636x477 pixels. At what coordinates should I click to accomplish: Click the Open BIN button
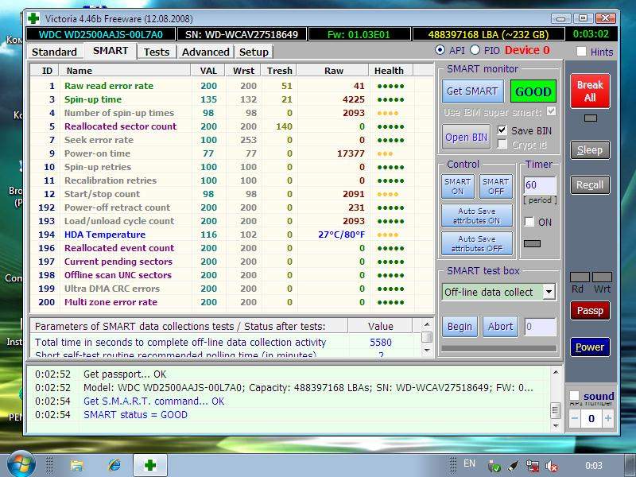coord(466,138)
